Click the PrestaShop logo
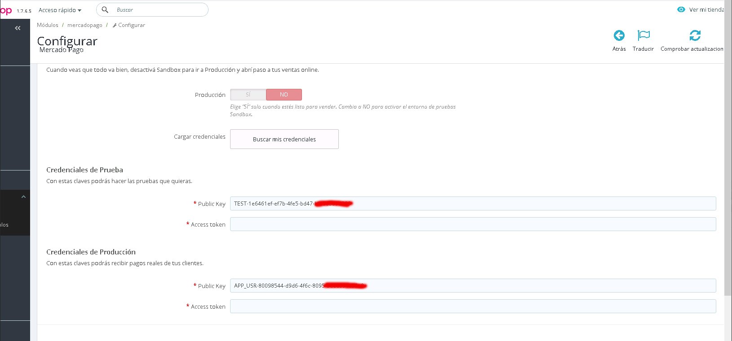This screenshot has height=341, width=732. tap(6, 10)
